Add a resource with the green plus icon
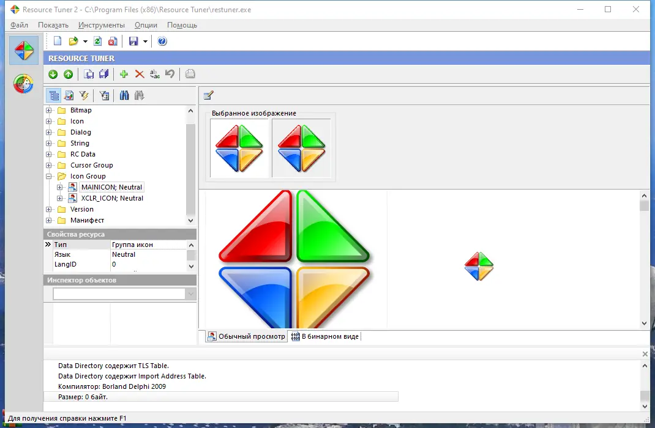This screenshot has height=428, width=655. [124, 74]
